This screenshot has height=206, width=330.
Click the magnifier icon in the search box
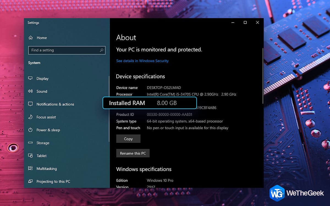[x=101, y=50]
